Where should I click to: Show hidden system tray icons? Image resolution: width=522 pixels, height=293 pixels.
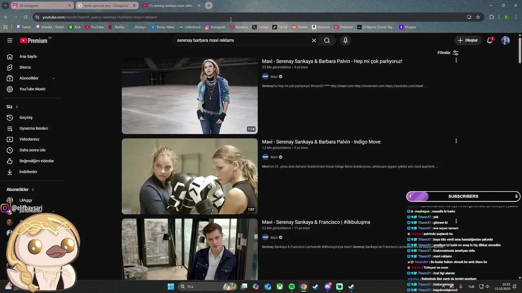[x=443, y=286]
